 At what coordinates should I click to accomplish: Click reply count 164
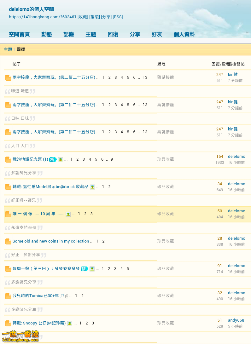pyautogui.click(x=219, y=157)
